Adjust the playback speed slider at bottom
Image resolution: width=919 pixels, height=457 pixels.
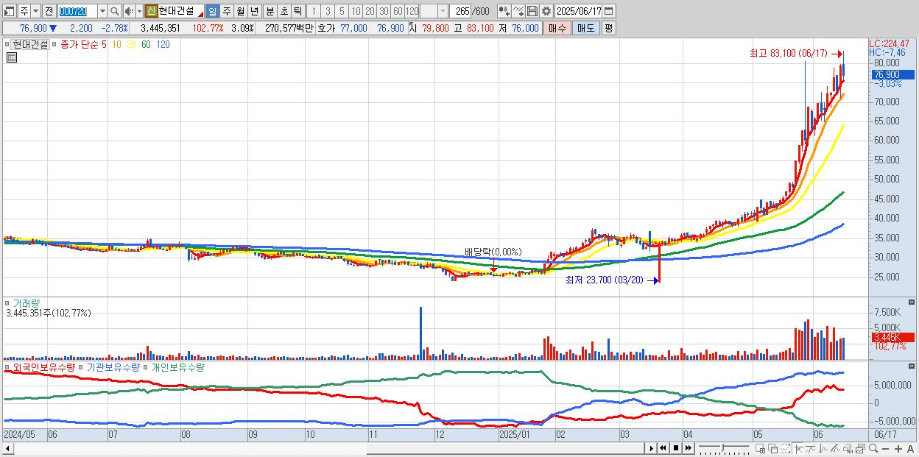723,447
